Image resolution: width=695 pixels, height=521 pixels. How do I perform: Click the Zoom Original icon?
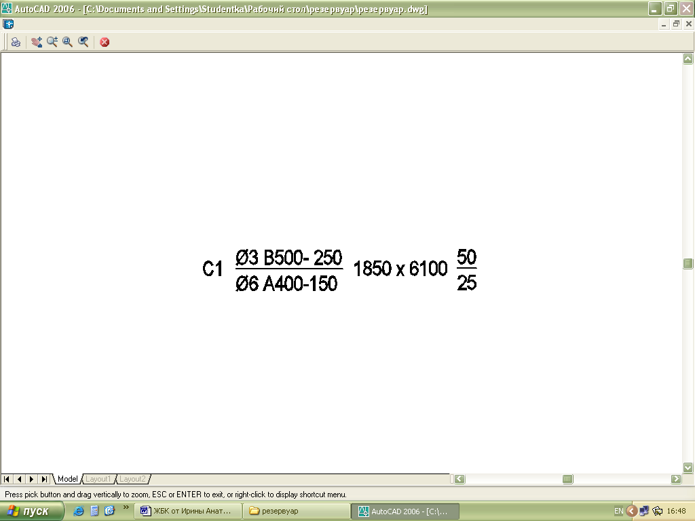83,42
